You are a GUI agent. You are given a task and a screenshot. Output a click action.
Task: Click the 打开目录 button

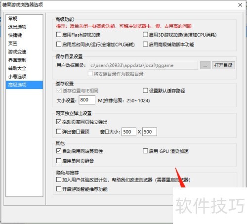click(x=223, y=65)
